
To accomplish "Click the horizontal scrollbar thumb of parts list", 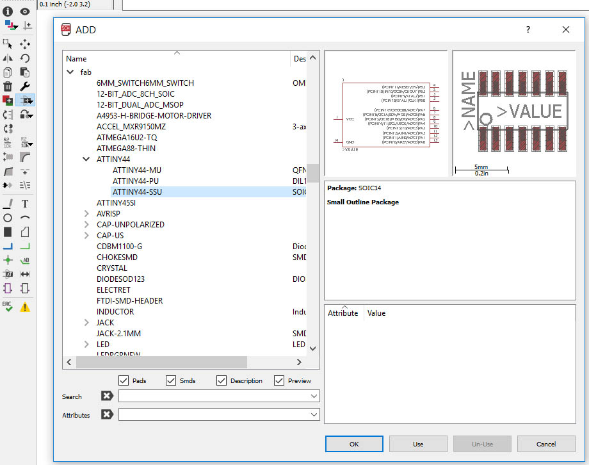I will pyautogui.click(x=161, y=362).
